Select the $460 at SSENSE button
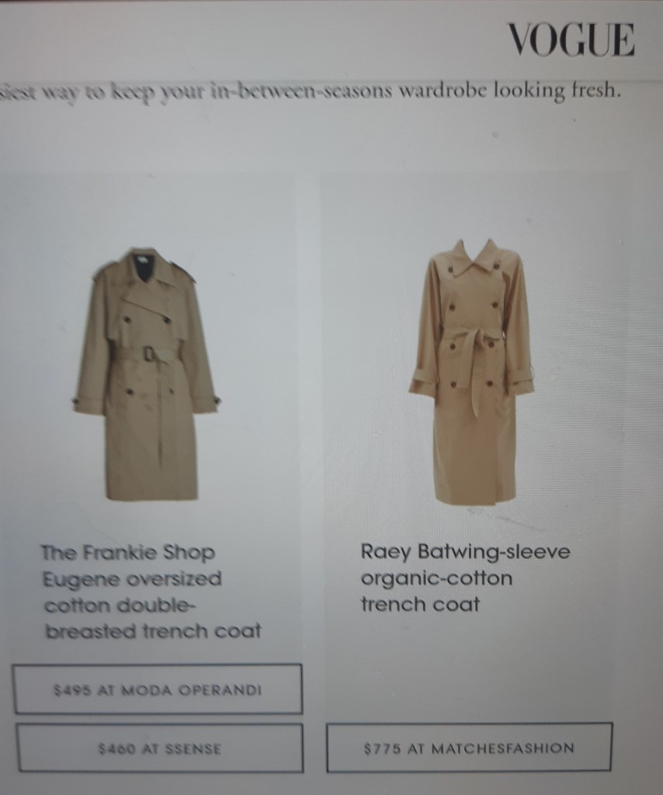 159,748
